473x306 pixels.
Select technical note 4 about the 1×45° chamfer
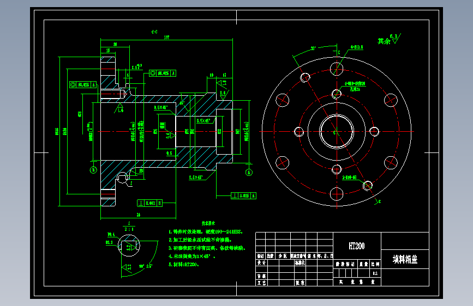pos(192,256)
